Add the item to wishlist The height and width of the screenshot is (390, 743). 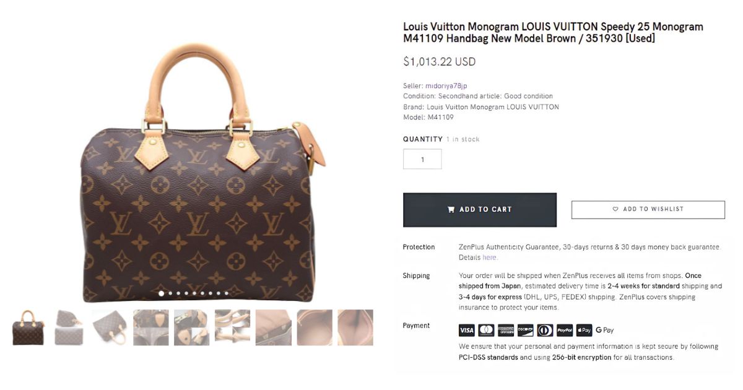click(x=648, y=209)
